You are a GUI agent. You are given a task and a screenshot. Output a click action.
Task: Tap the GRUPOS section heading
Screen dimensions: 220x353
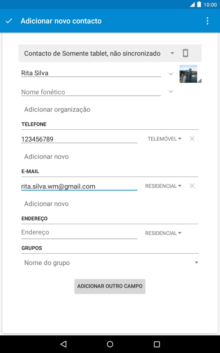click(x=32, y=248)
